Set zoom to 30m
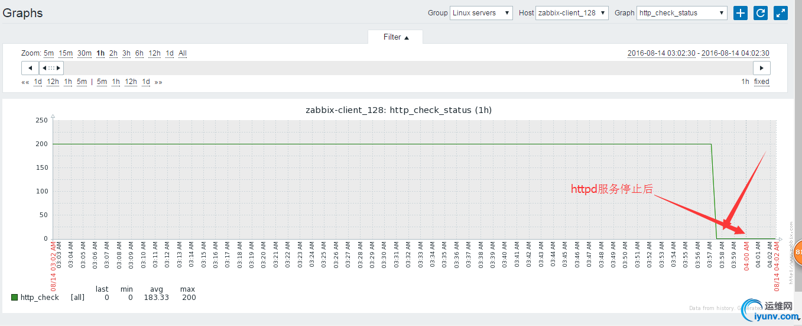Image resolution: width=802 pixels, height=326 pixels. point(85,53)
